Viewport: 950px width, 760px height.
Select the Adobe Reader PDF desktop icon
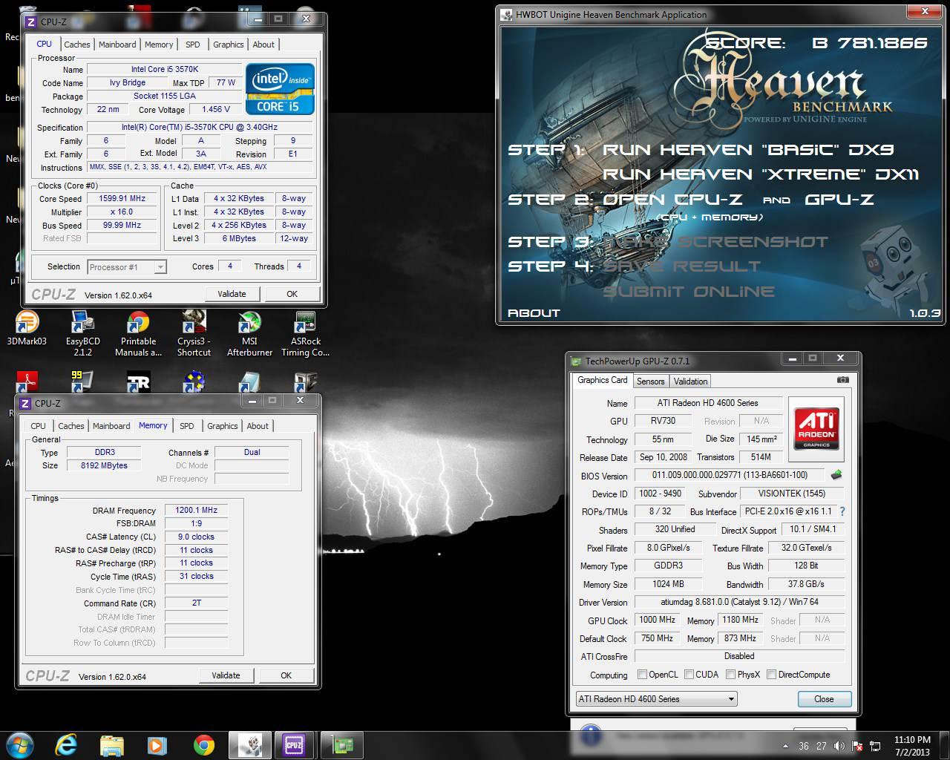(27, 381)
